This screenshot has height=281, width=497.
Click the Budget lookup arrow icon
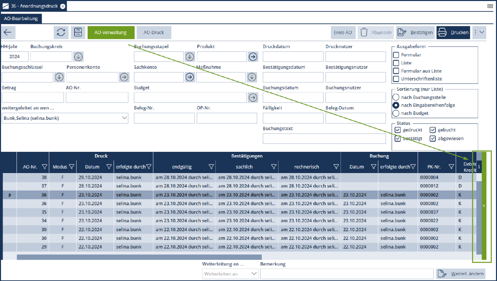click(253, 97)
